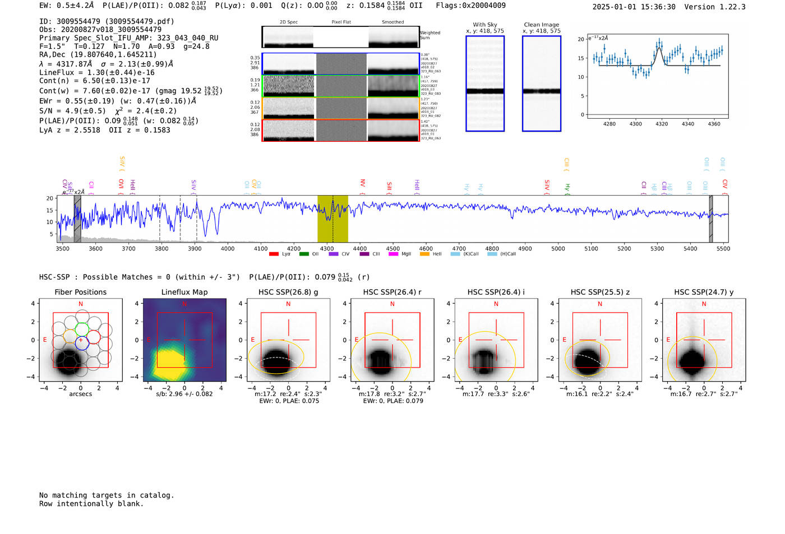Click the "2D Spec" column header
The image size is (785, 534).
point(288,22)
